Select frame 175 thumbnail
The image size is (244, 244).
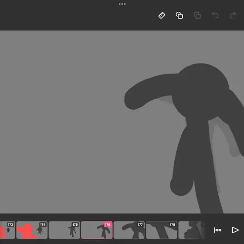point(64,230)
